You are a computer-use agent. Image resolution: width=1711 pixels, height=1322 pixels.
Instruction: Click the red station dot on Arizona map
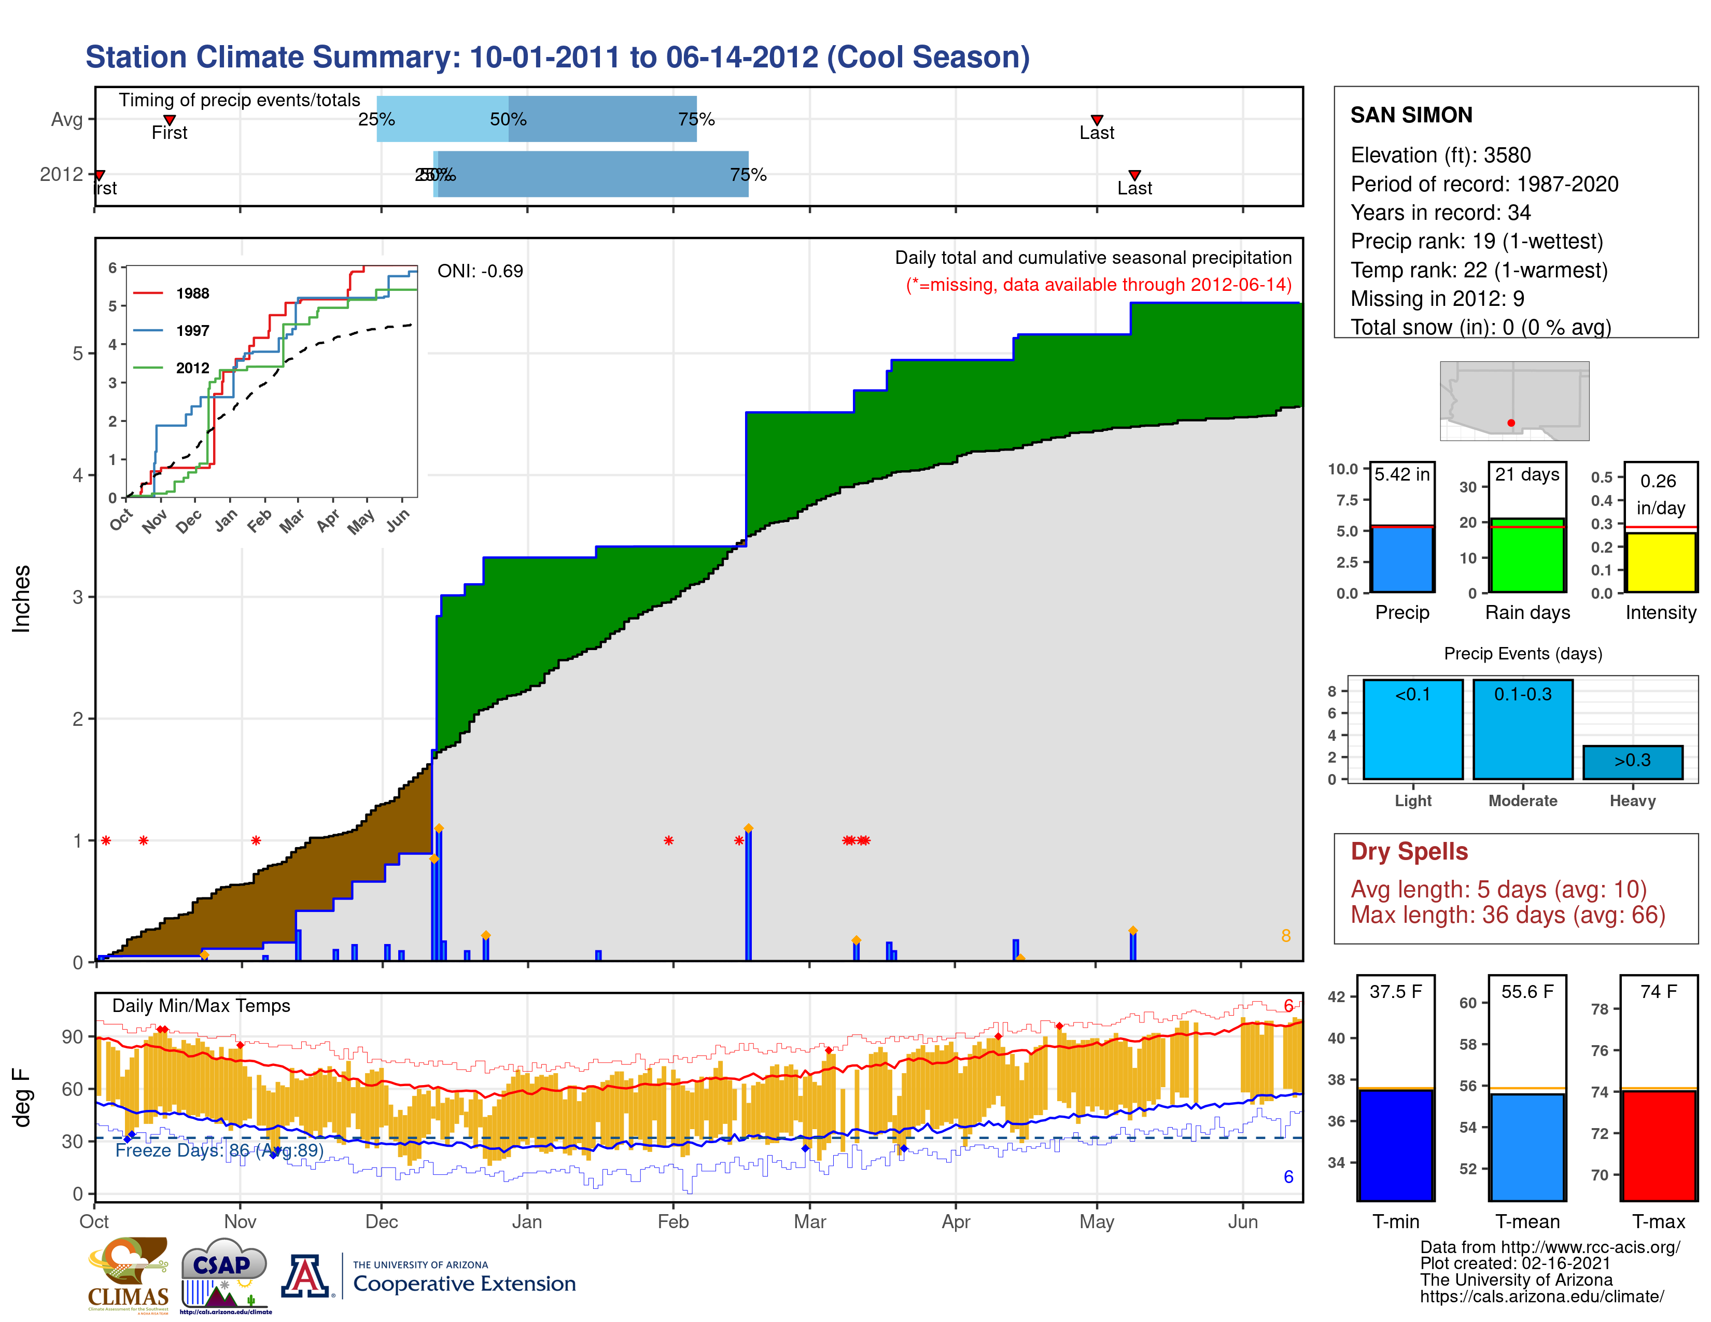[1511, 423]
